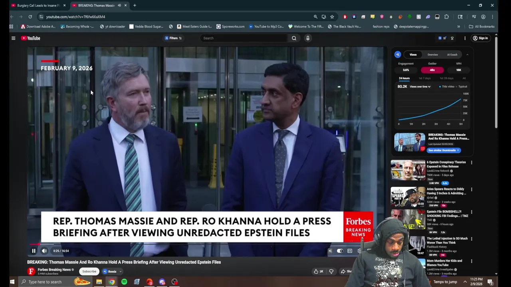This screenshot has width=511, height=287.
Task: Open options for 6 Epstein Conspiracy Theories video
Action: pyautogui.click(x=471, y=163)
